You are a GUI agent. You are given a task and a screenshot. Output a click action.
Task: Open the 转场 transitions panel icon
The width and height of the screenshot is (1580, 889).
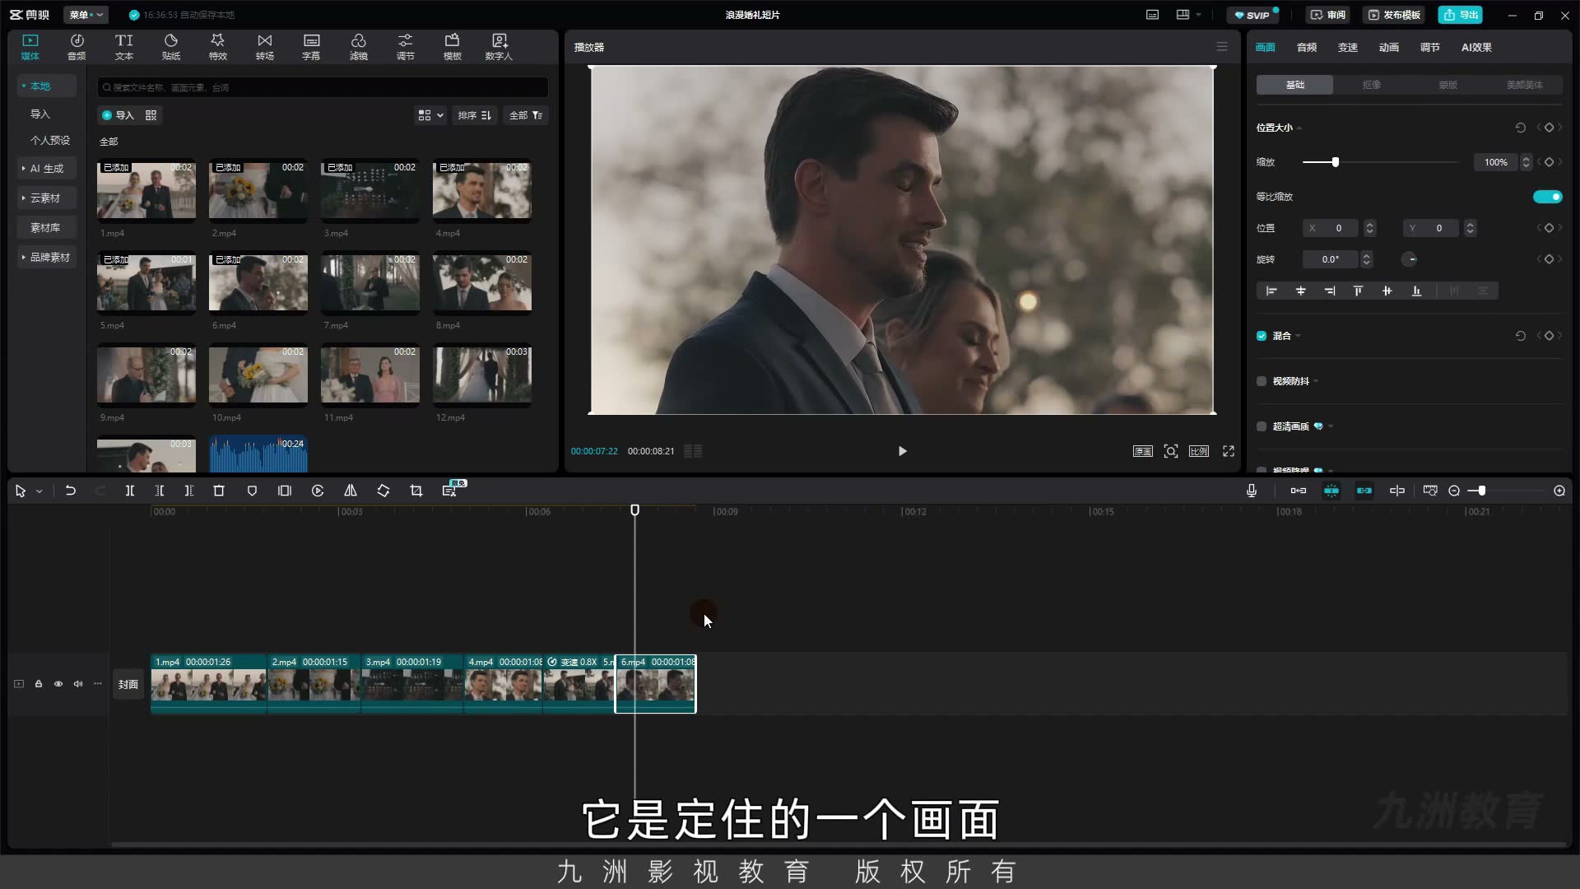coord(264,47)
